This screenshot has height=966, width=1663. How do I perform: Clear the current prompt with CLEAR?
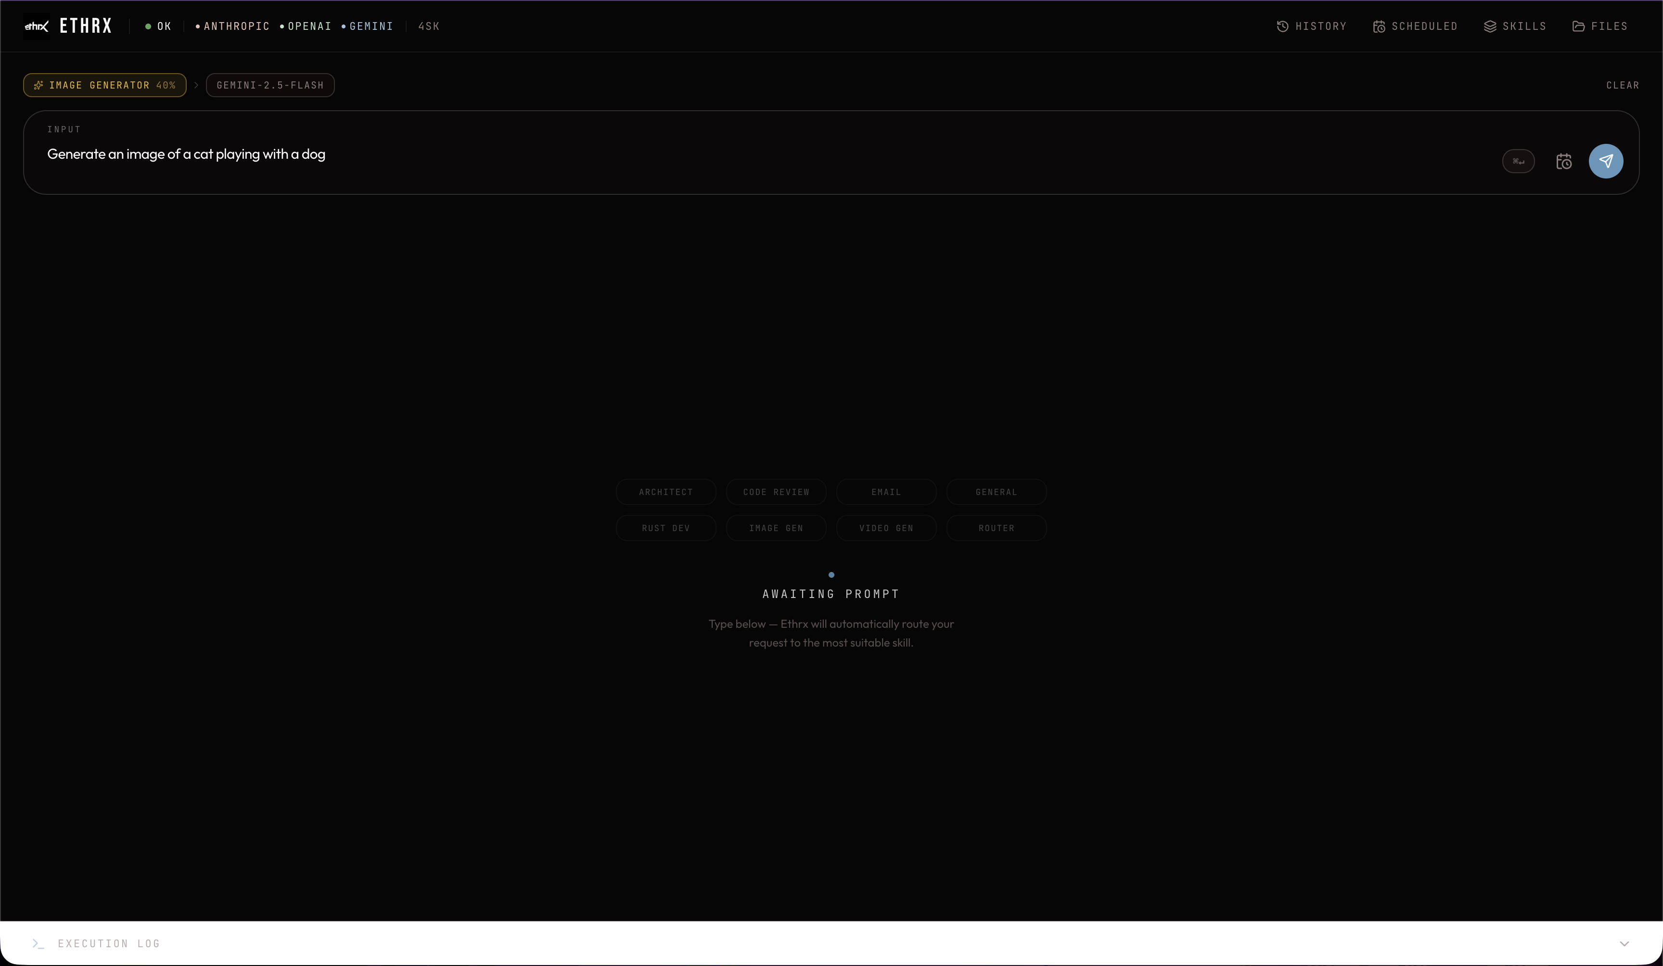[x=1622, y=85]
